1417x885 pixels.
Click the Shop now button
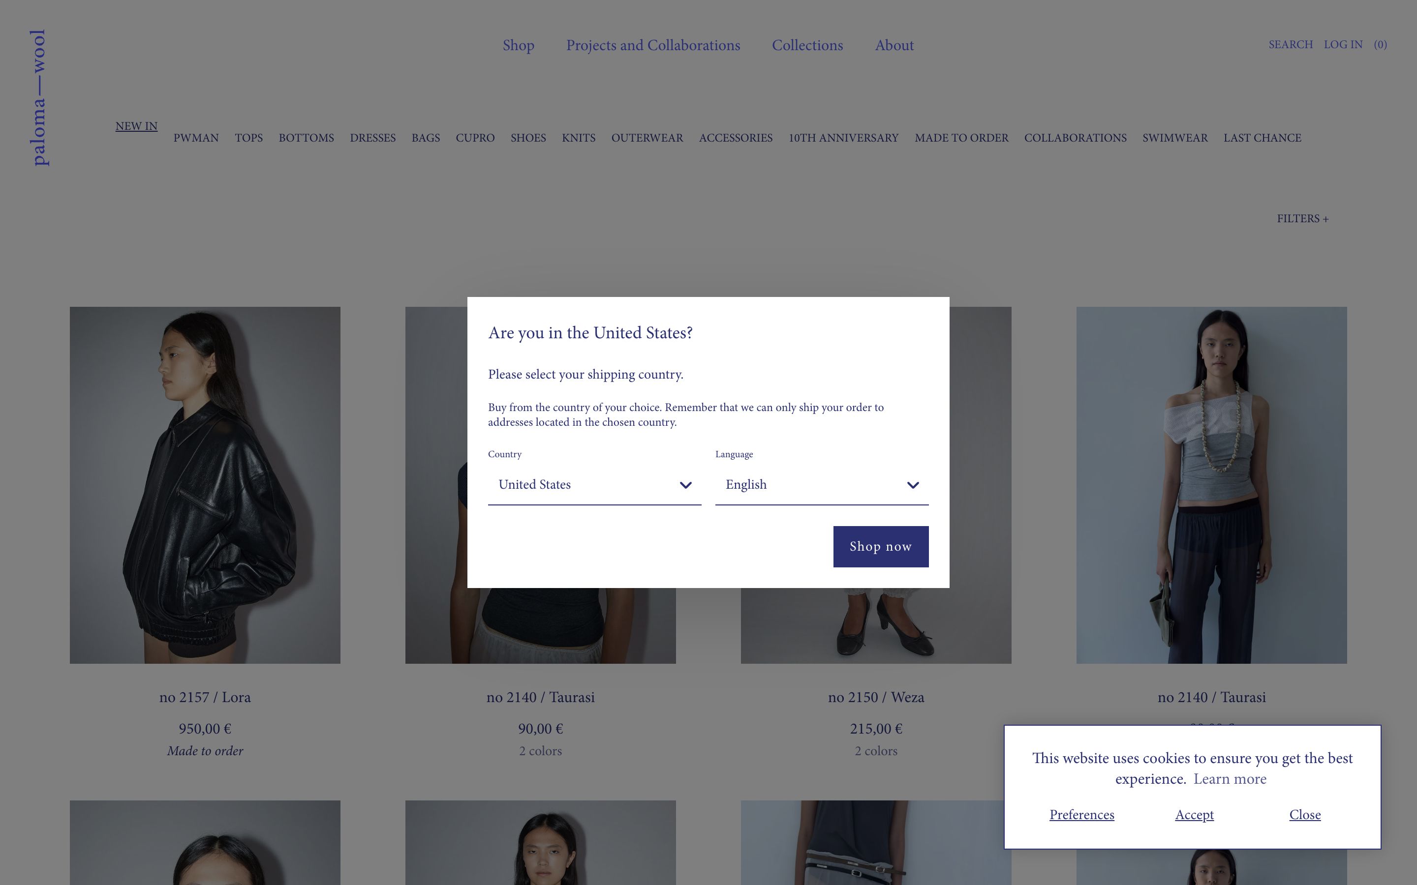click(x=881, y=546)
